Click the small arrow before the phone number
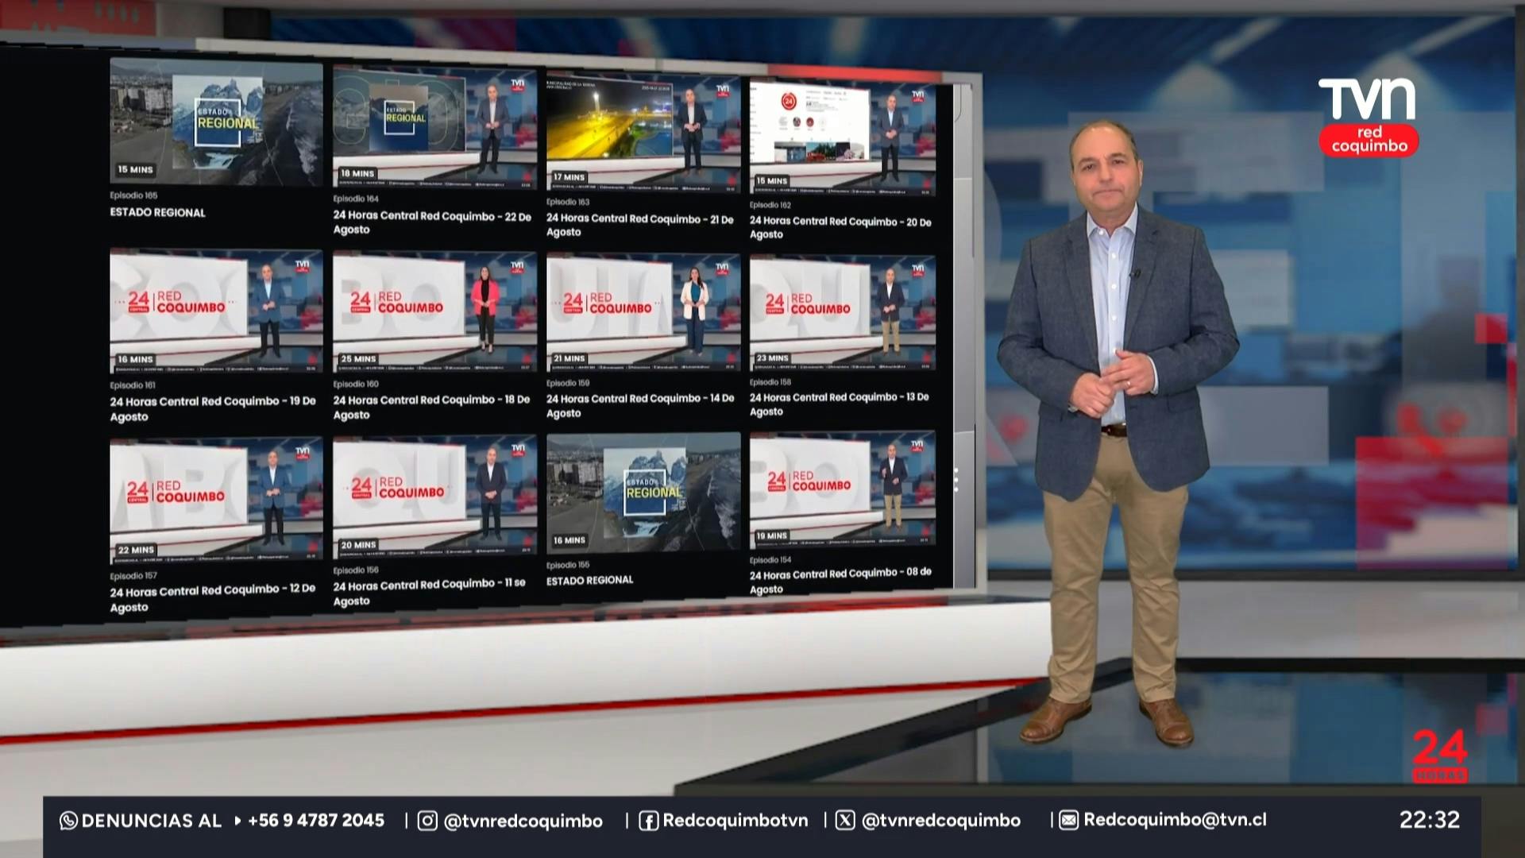Viewport: 1525px width, 858px height. 237,821
